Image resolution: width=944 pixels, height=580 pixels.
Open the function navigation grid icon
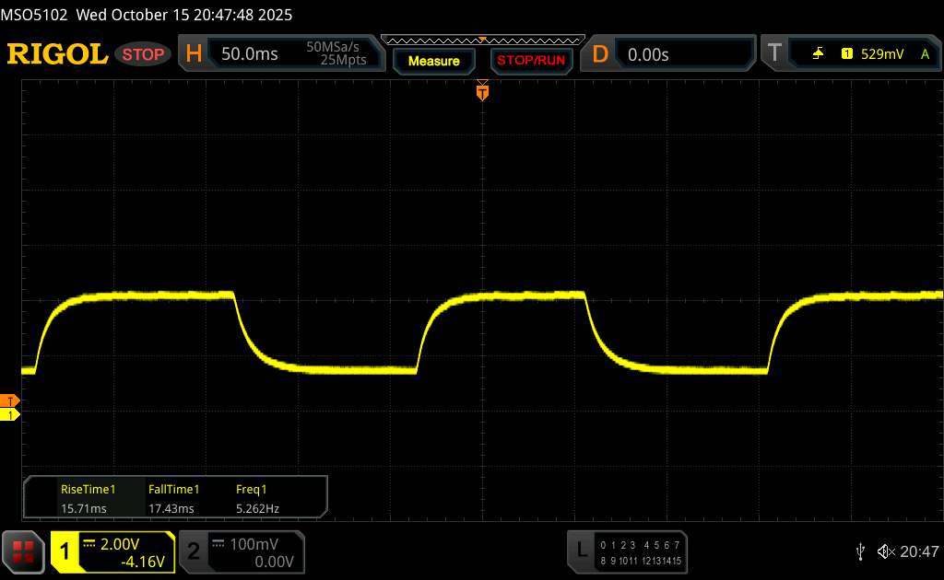(23, 551)
